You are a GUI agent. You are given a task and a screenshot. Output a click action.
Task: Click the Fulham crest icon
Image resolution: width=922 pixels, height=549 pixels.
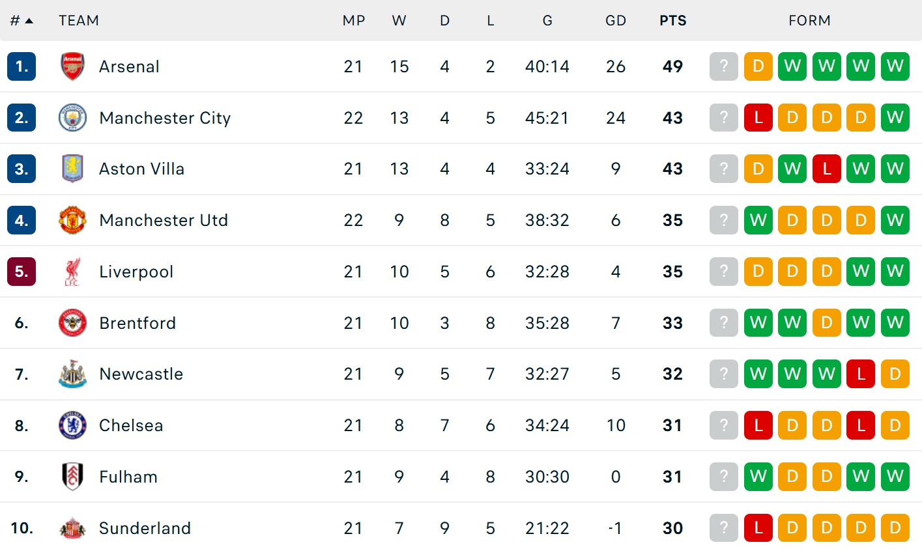pyautogui.click(x=72, y=477)
